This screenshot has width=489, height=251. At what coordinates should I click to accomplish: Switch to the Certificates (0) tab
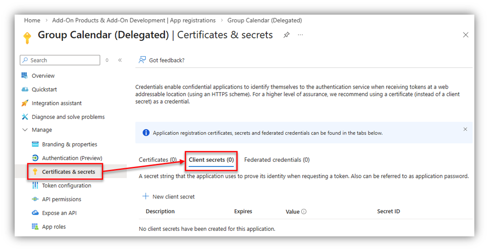click(158, 160)
